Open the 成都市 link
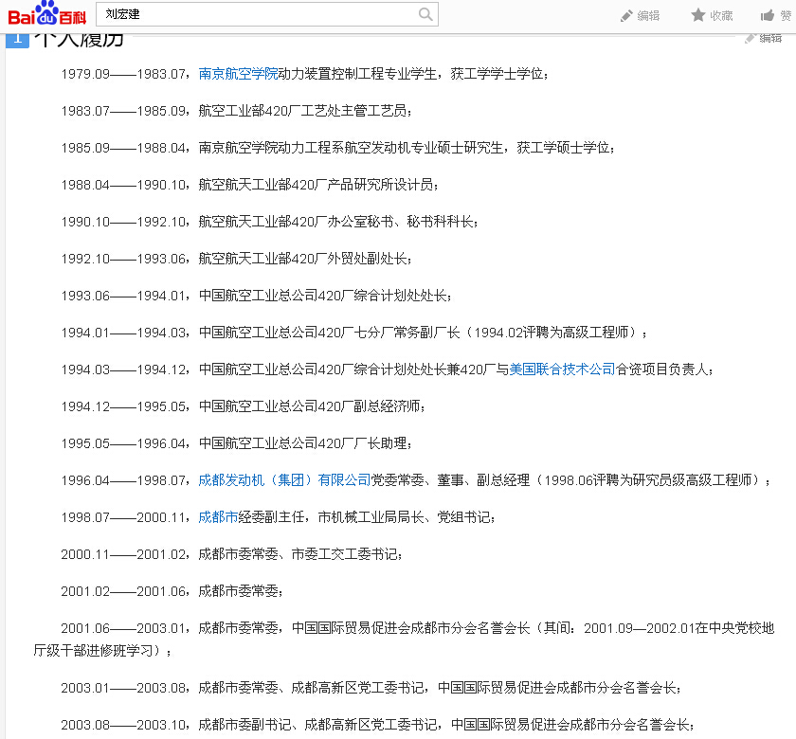This screenshot has width=796, height=739. coord(218,517)
